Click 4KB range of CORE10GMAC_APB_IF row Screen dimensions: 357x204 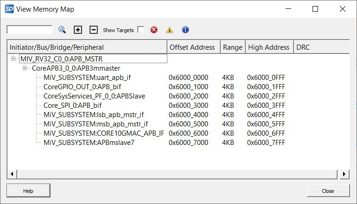coord(228,133)
